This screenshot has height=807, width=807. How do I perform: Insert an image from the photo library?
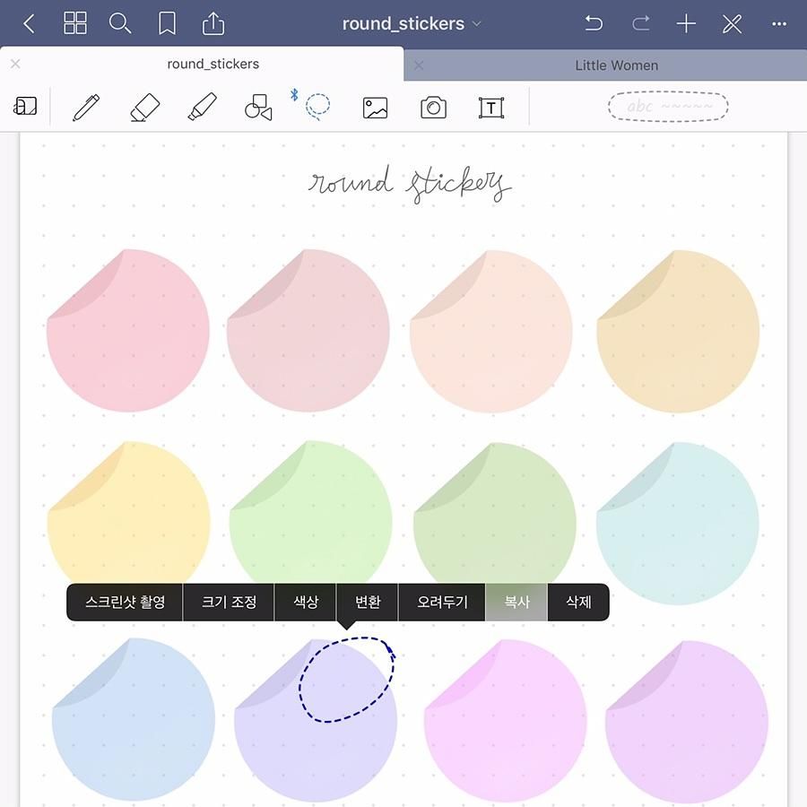coord(375,108)
